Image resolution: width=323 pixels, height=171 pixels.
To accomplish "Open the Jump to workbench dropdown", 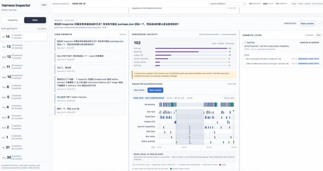I will 227,4.
